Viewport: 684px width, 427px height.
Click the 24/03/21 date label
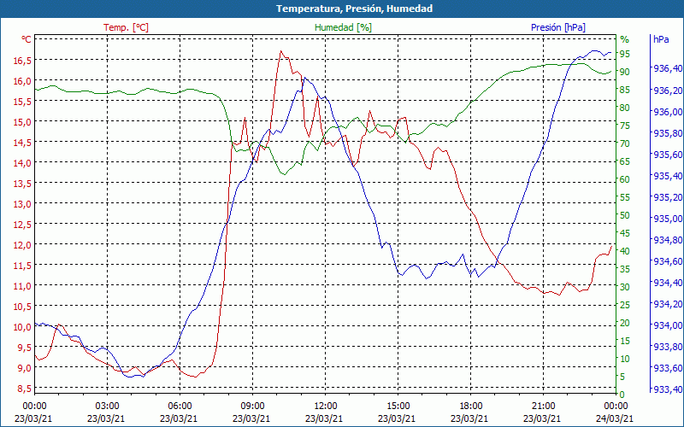click(614, 418)
